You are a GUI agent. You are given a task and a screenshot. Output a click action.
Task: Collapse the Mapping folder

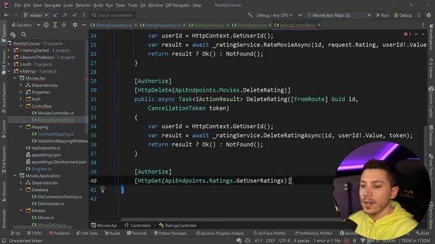21,127
